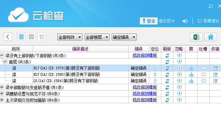Select the greyed tree layout view icon
The height and width of the screenshot is (128, 221).
42,37
